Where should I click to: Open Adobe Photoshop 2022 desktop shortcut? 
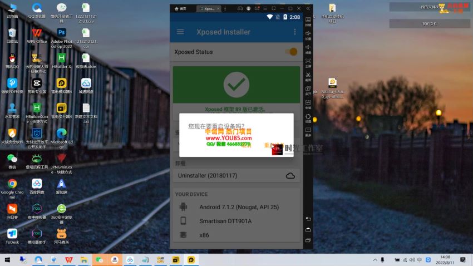click(x=62, y=38)
